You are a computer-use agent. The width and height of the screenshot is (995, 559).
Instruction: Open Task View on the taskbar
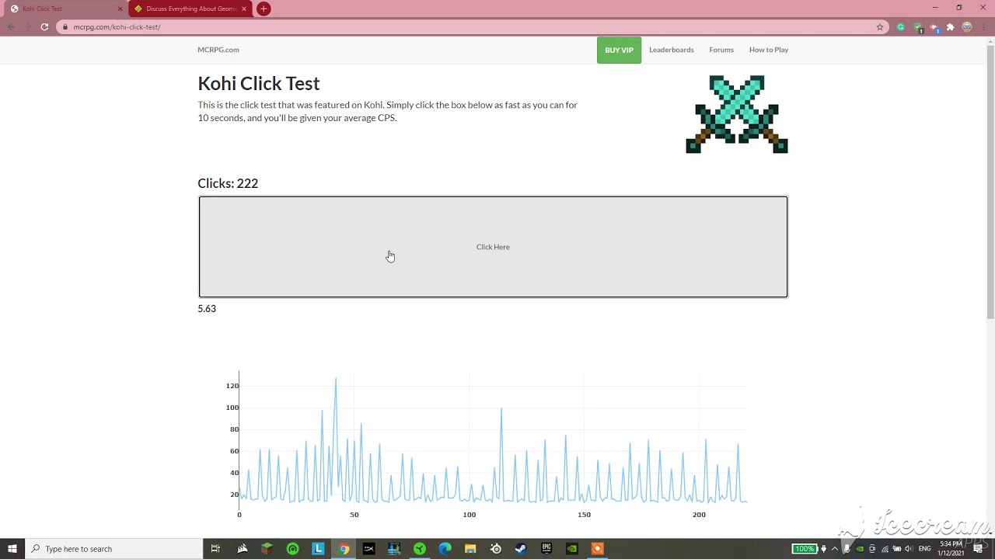click(215, 549)
